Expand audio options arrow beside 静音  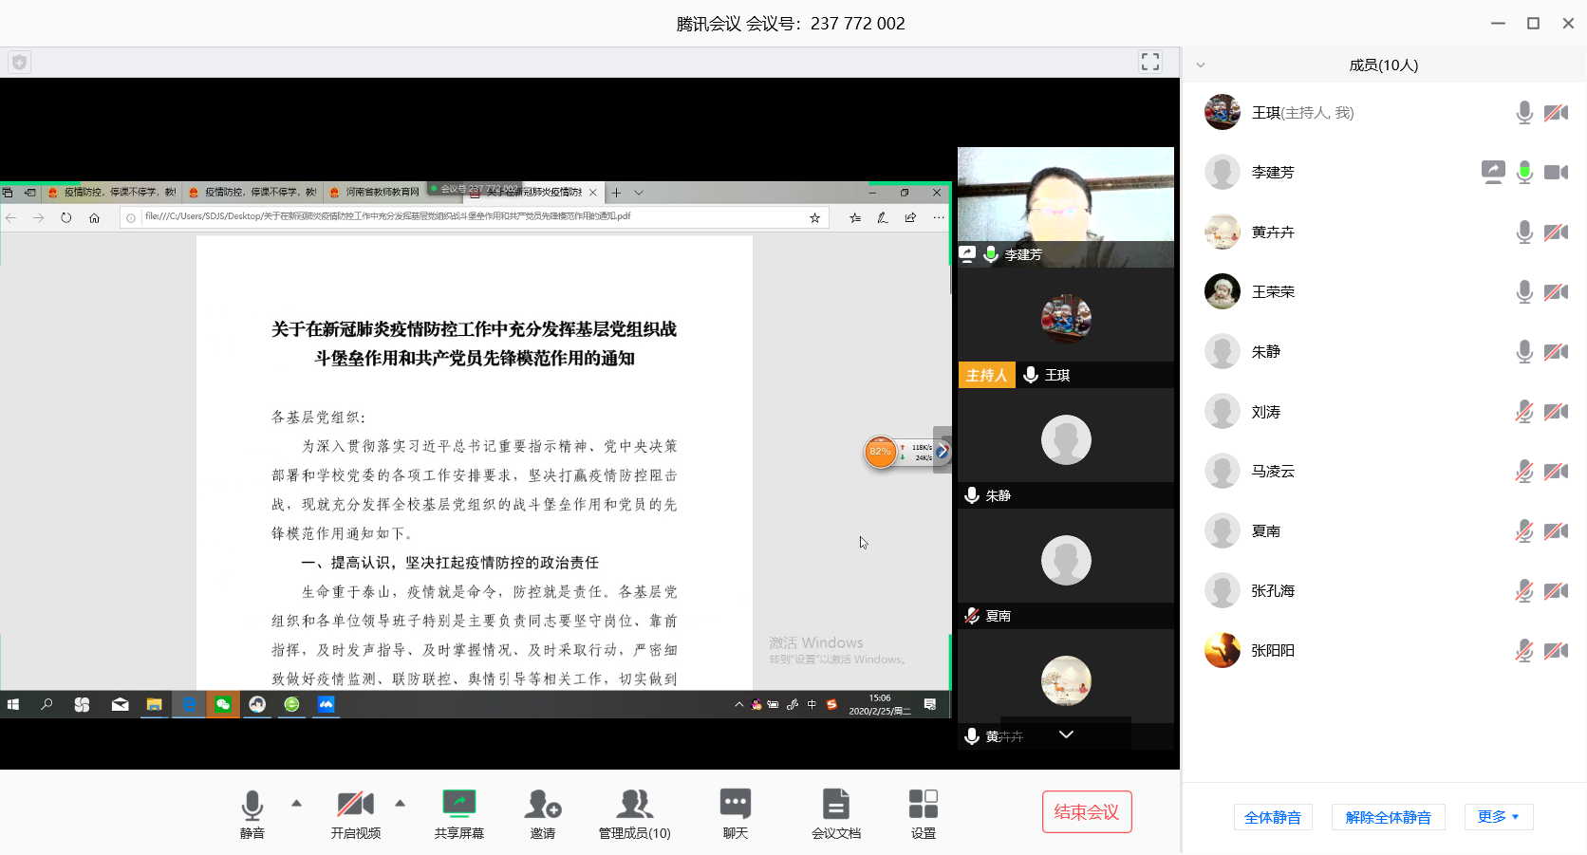pyautogui.click(x=297, y=803)
